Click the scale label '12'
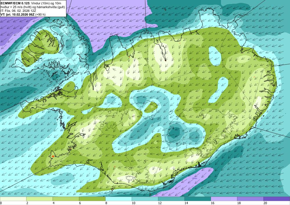The height and width of the screenshot is (205, 290). 160,203
